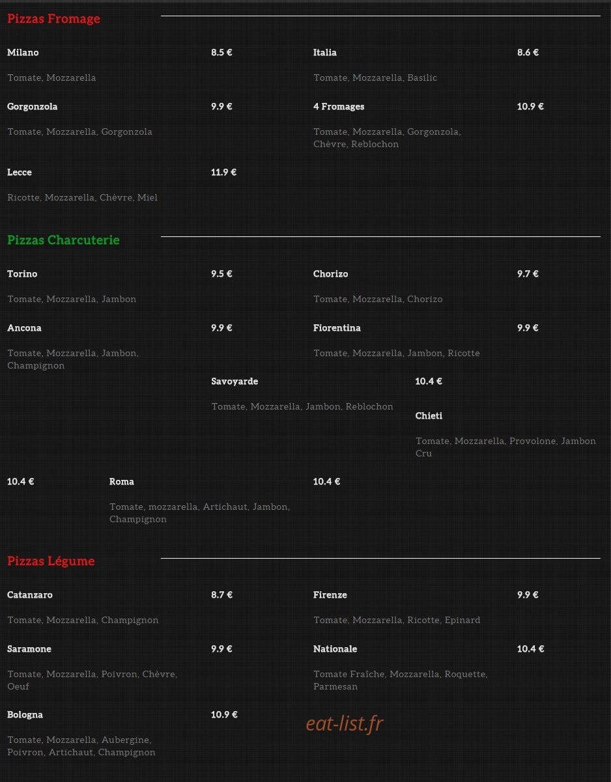Click the Lecce pizza name
611x782 pixels.
pyautogui.click(x=20, y=173)
